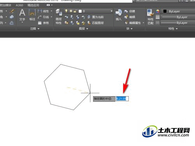Viewport: 195px width, 146px height.
Task: Click Turn All Layers On icon
Action: 66,23
